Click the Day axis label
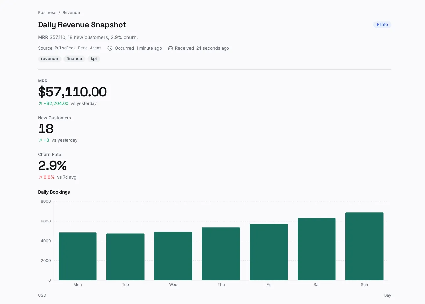The height and width of the screenshot is (304, 425). tap(387, 295)
